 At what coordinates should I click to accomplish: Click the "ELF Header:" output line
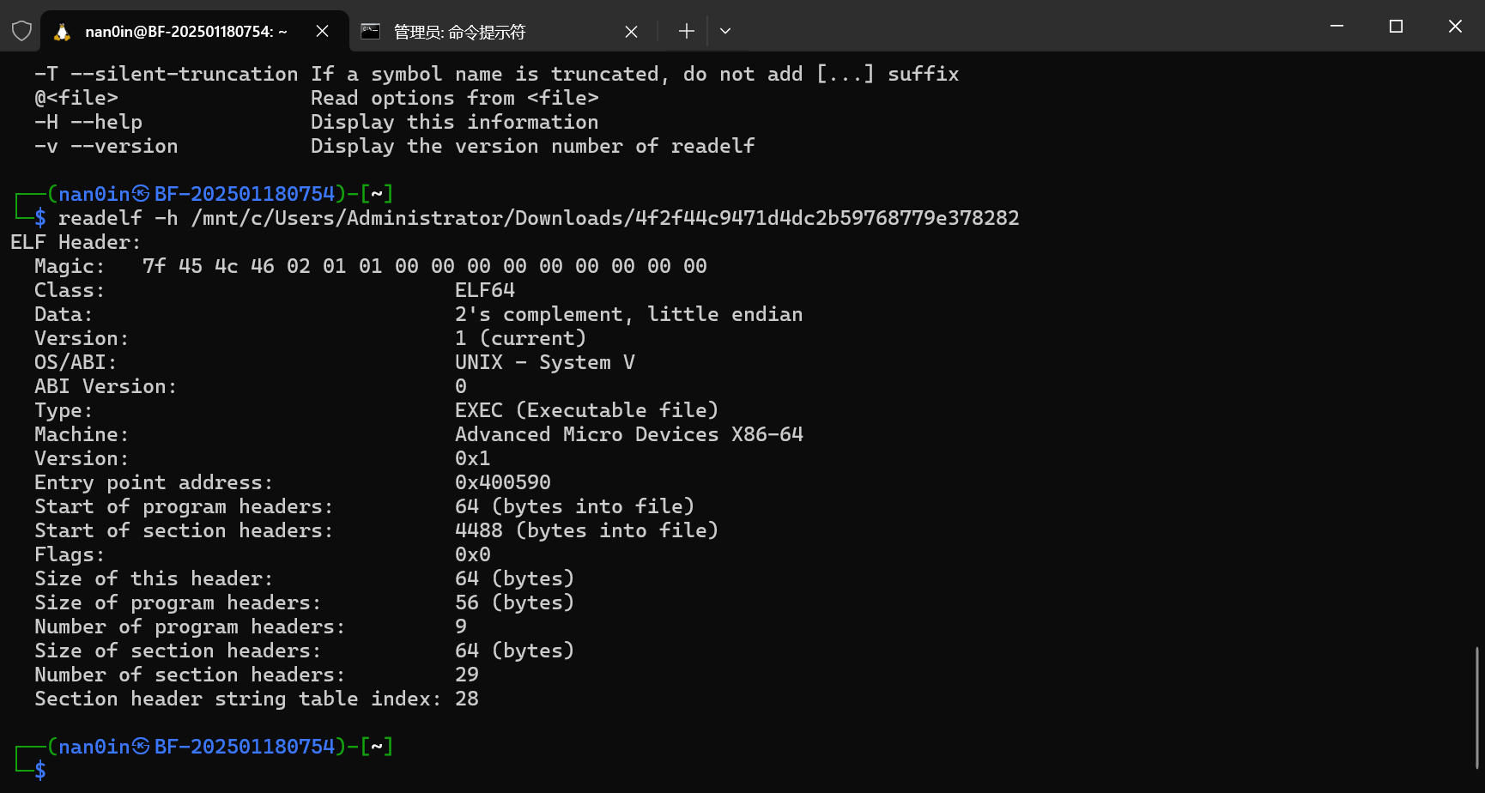(x=76, y=242)
